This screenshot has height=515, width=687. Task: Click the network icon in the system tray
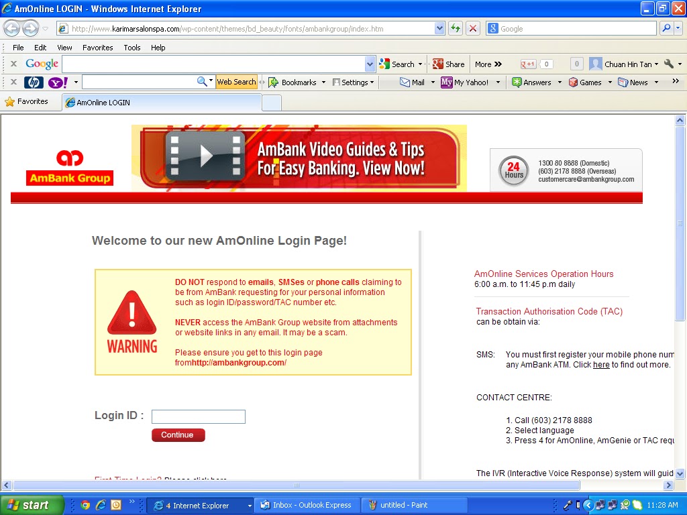coord(600,505)
